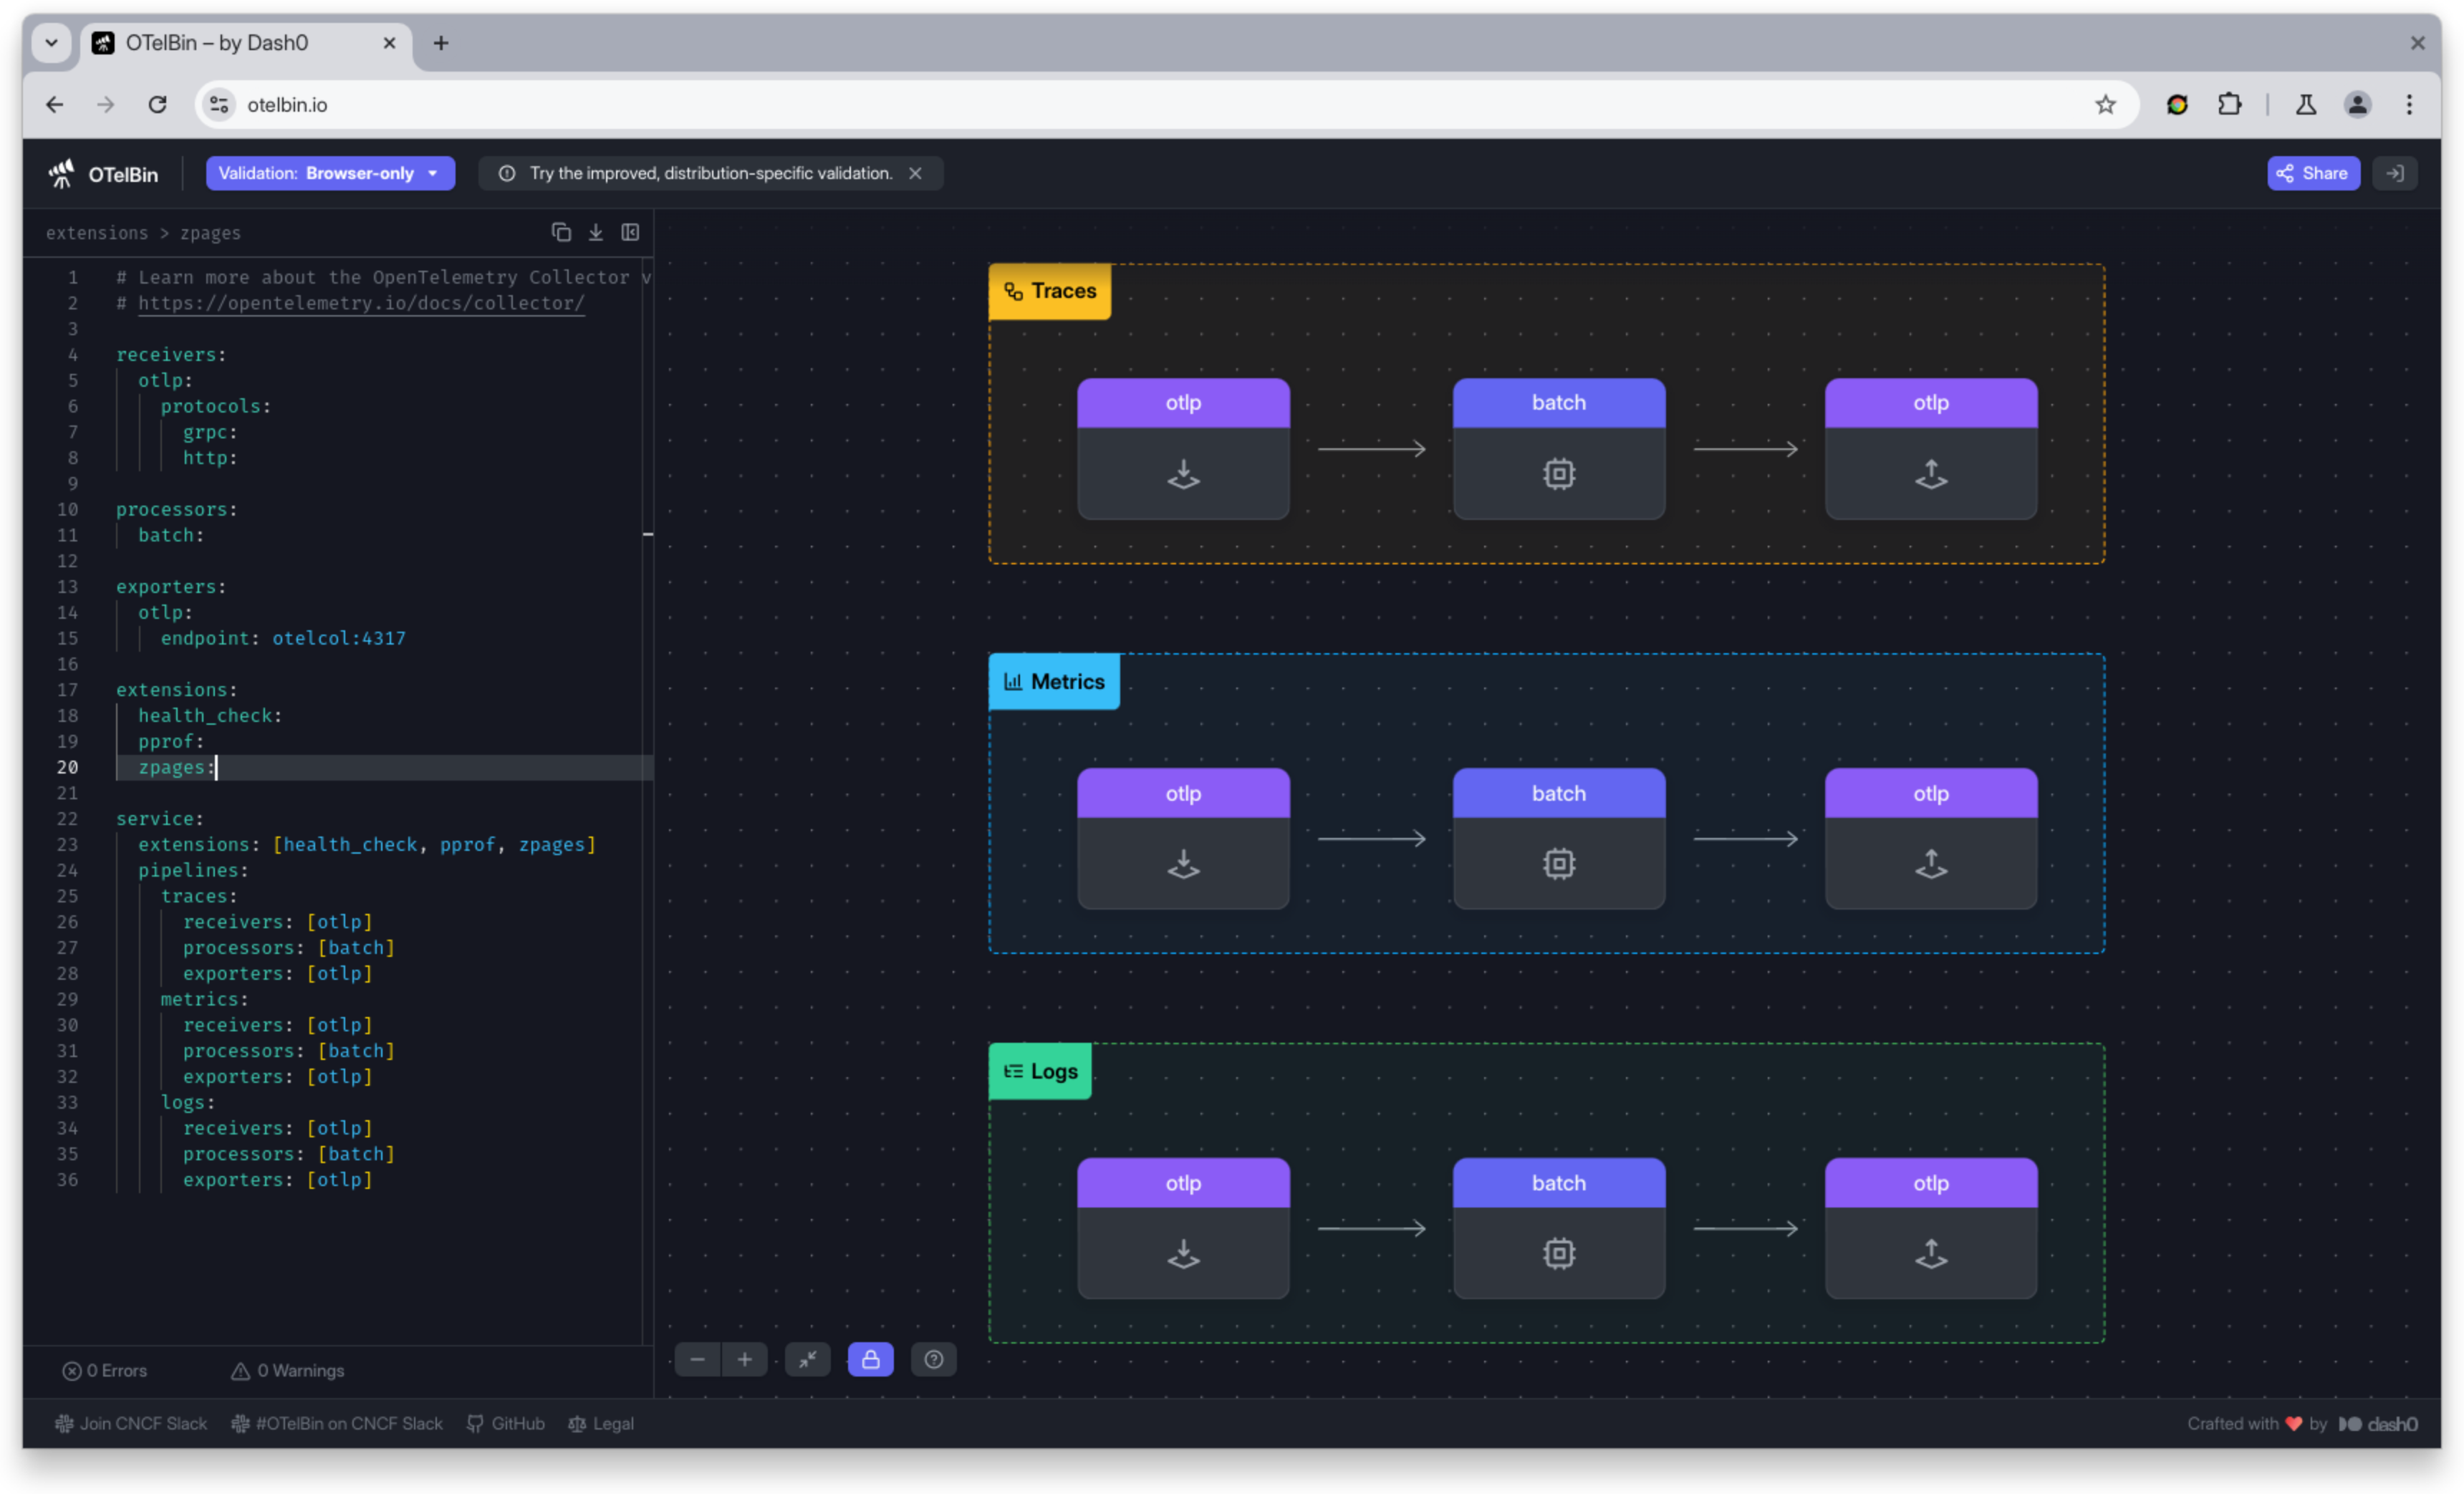Zoom in on the pipeline diagram

[x=744, y=1359]
